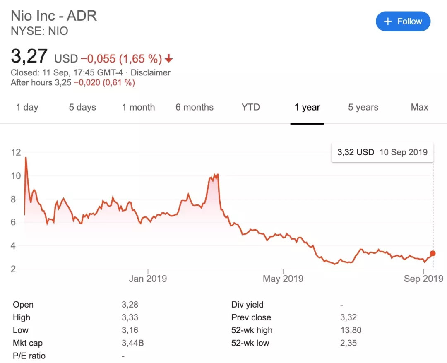Image resolution: width=447 pixels, height=363 pixels.
Task: Show the 6 months chart tab
Action: point(195,107)
